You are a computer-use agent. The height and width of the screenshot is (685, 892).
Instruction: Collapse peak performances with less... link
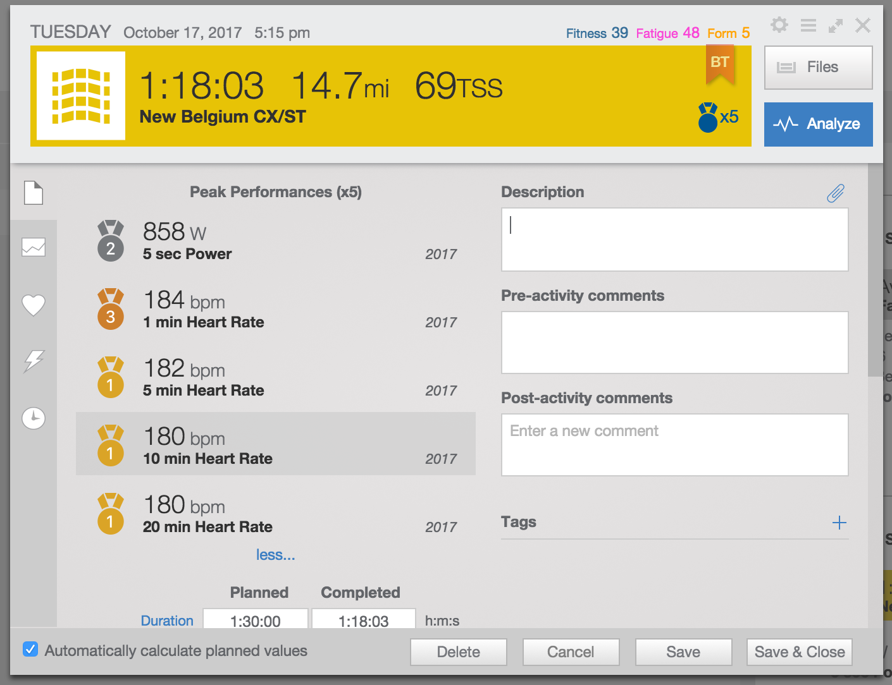tap(276, 555)
